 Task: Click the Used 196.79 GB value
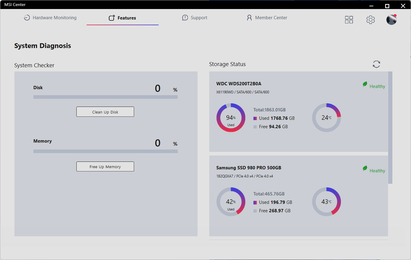276,202
